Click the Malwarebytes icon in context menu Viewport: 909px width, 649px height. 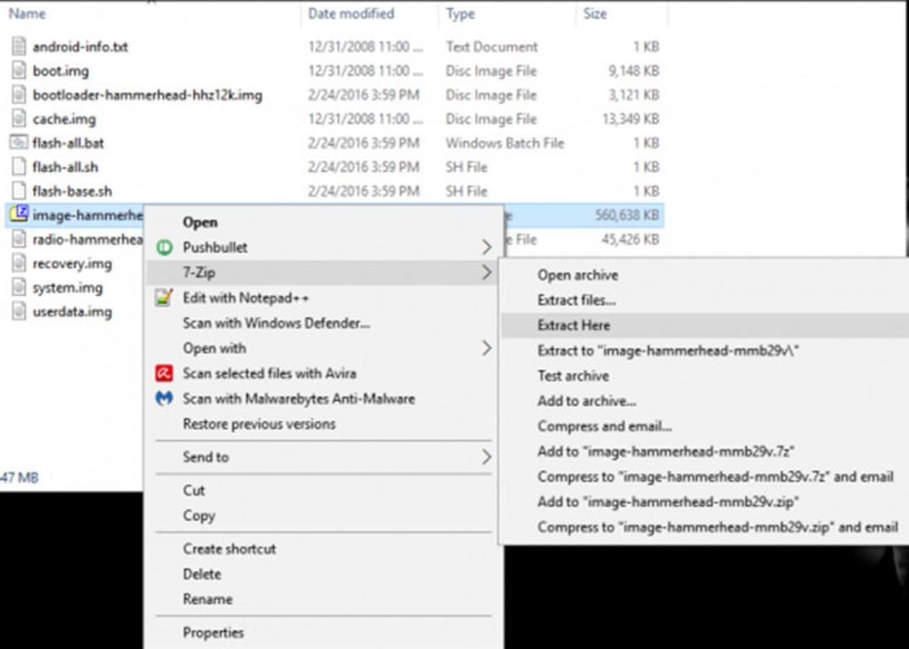pyautogui.click(x=164, y=398)
